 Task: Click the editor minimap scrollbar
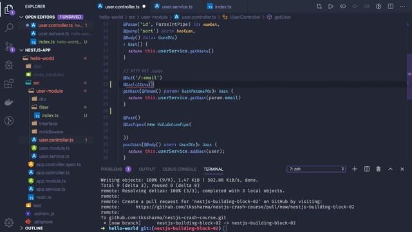409,77
